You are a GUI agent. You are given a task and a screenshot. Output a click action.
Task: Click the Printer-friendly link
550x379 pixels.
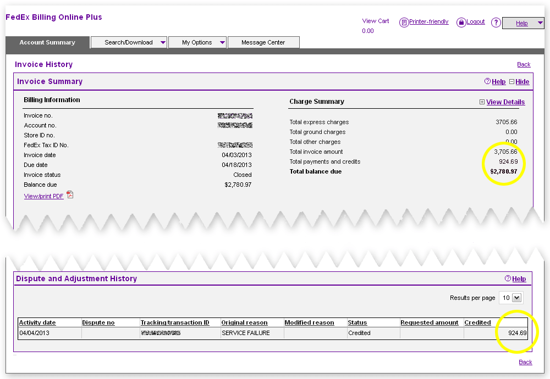428,22
